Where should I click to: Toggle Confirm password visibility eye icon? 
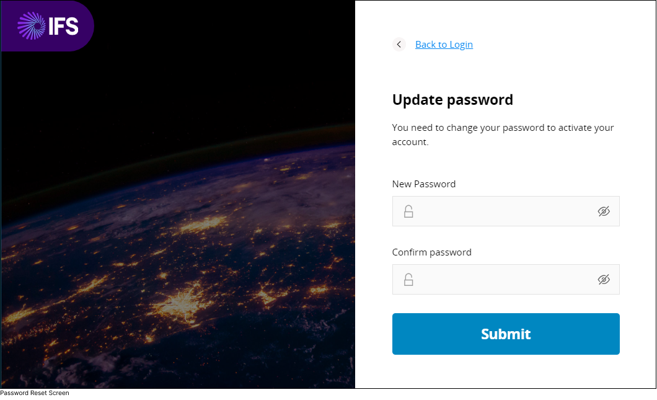coord(604,280)
